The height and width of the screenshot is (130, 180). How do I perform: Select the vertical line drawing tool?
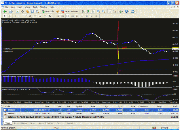[16, 16]
